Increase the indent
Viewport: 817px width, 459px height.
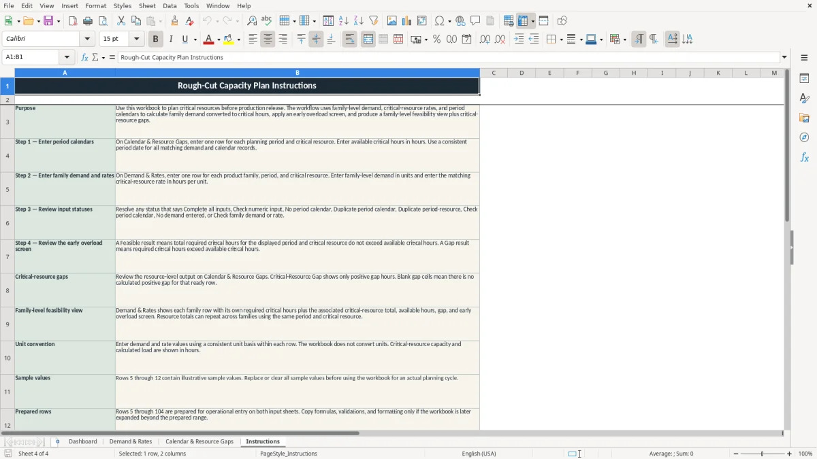(519, 39)
